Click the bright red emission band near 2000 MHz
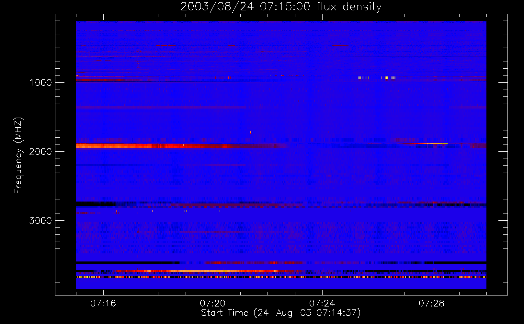 181,146
